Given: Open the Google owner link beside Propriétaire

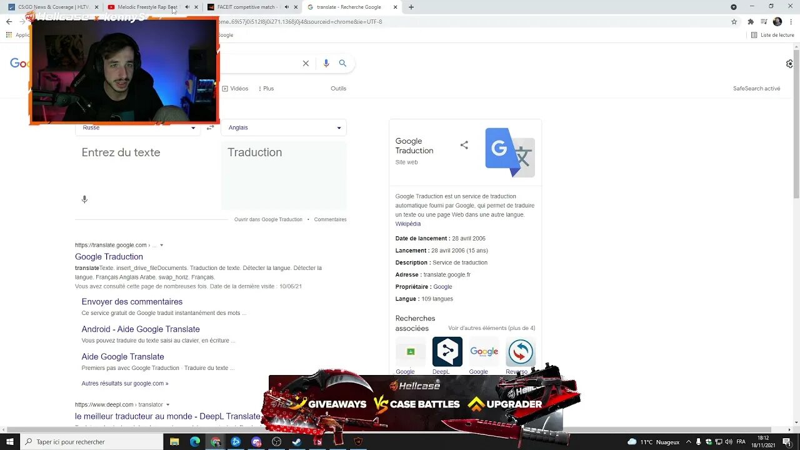Looking at the screenshot, I should click(x=442, y=287).
